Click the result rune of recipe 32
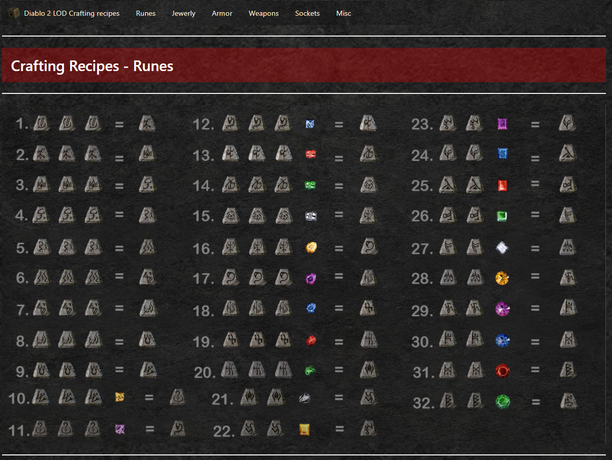 click(568, 401)
